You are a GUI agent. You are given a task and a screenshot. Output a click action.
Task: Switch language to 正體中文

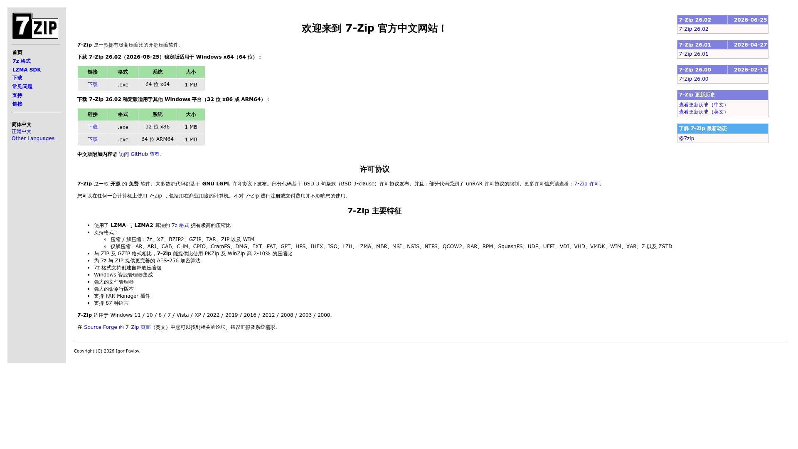(22, 131)
